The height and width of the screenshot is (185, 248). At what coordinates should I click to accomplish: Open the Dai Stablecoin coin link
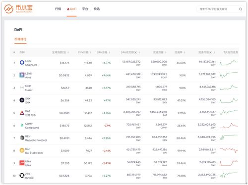pos(34,153)
